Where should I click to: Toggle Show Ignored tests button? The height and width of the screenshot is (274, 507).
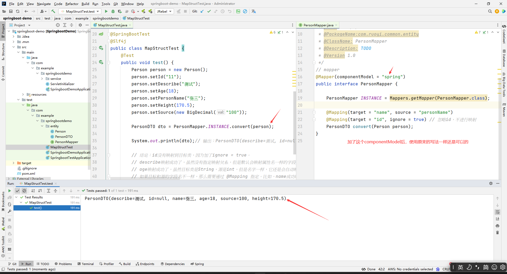click(x=24, y=191)
